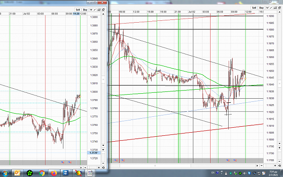Click Buy button in left chart window
The width and height of the screenshot is (283, 177).
(85, 10)
